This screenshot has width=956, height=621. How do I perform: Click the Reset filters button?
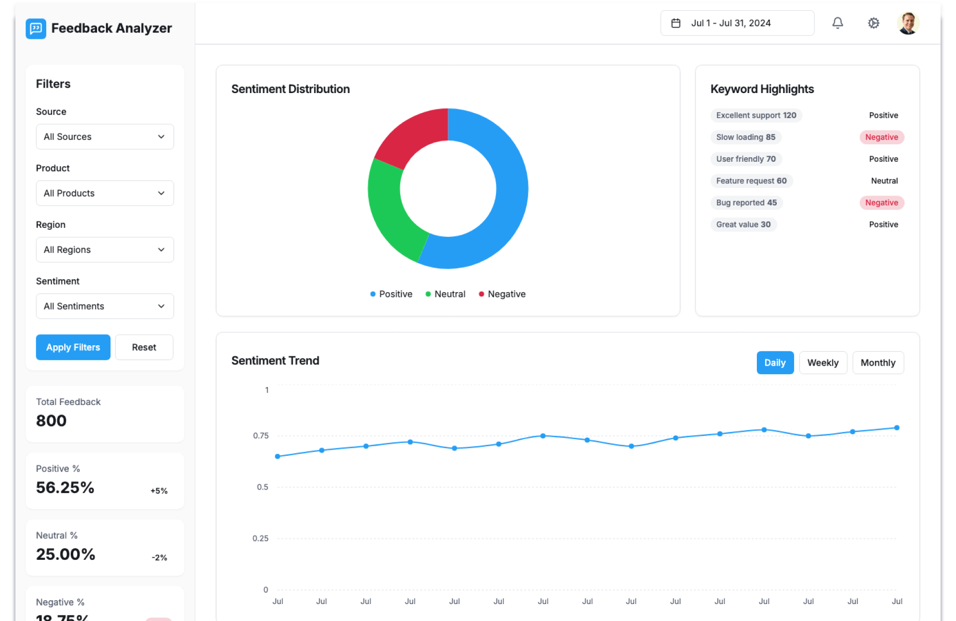(x=144, y=347)
